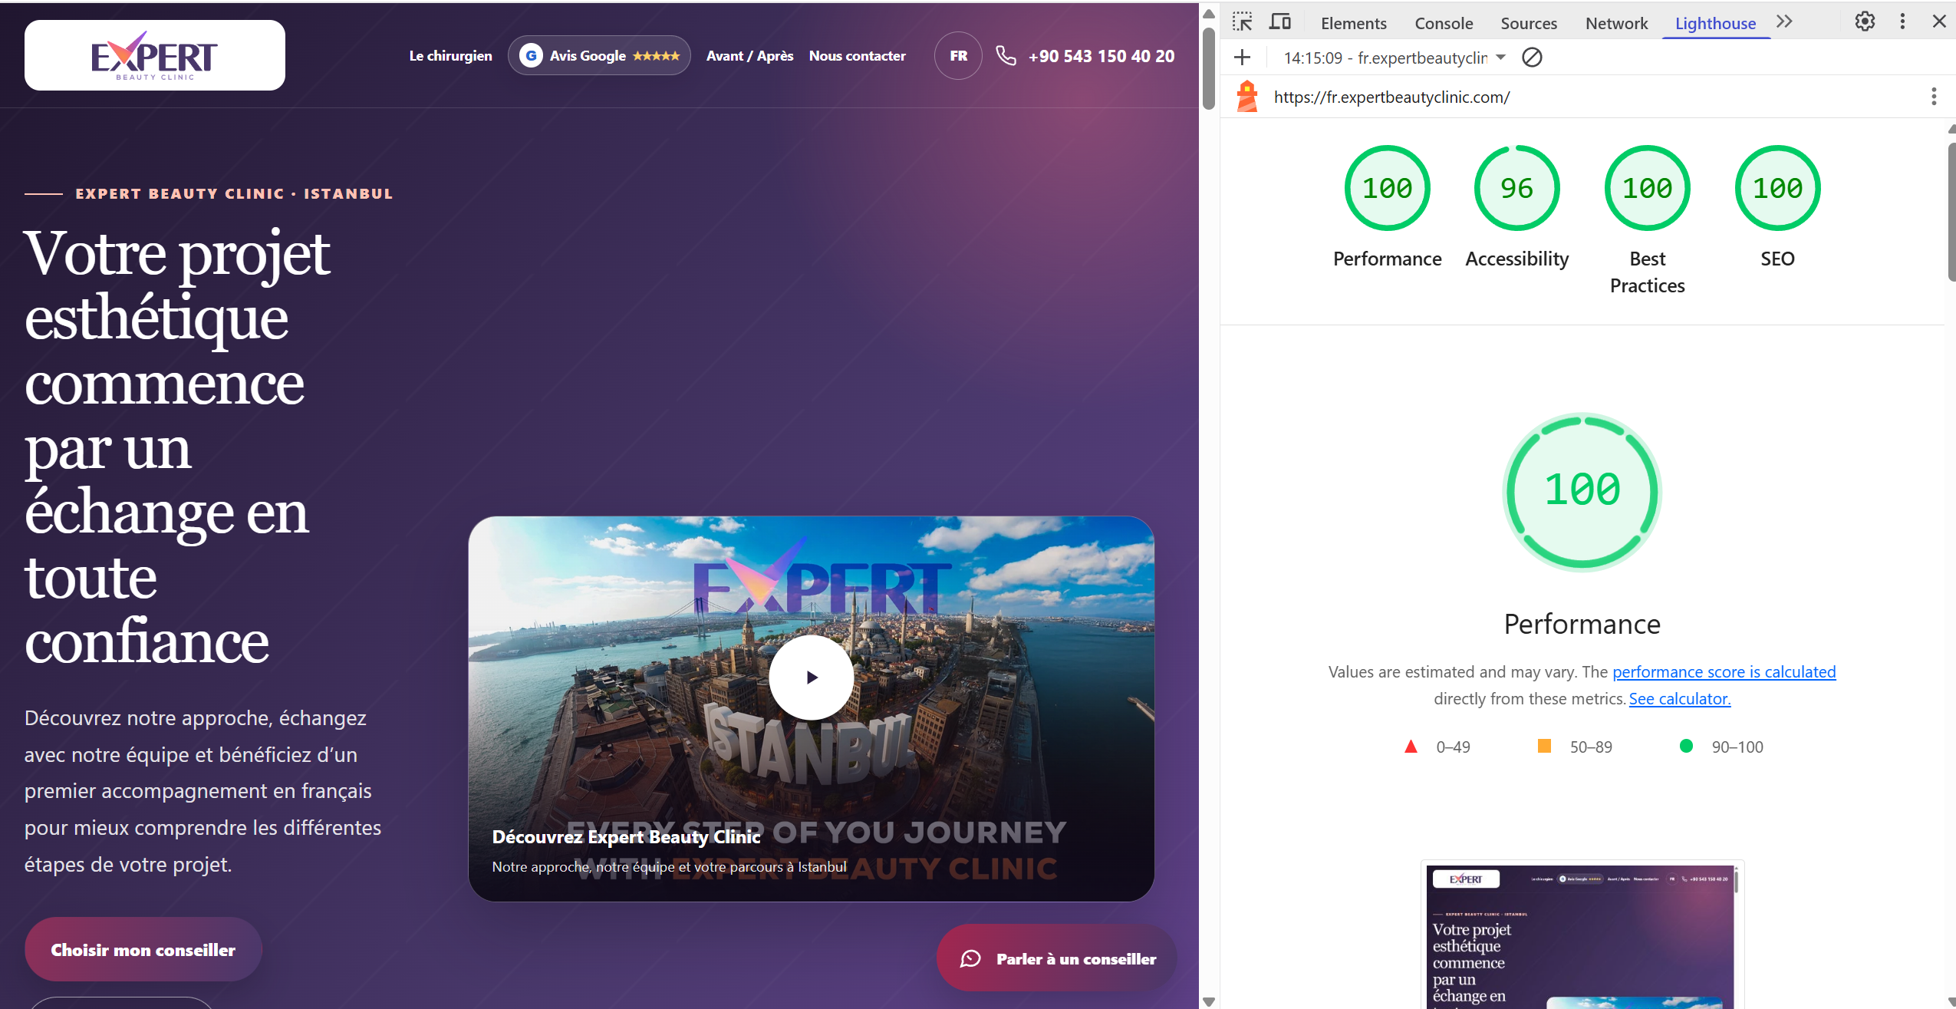Click the phone number +90 543 150 40 20
Image resolution: width=1956 pixels, height=1009 pixels.
click(1101, 56)
